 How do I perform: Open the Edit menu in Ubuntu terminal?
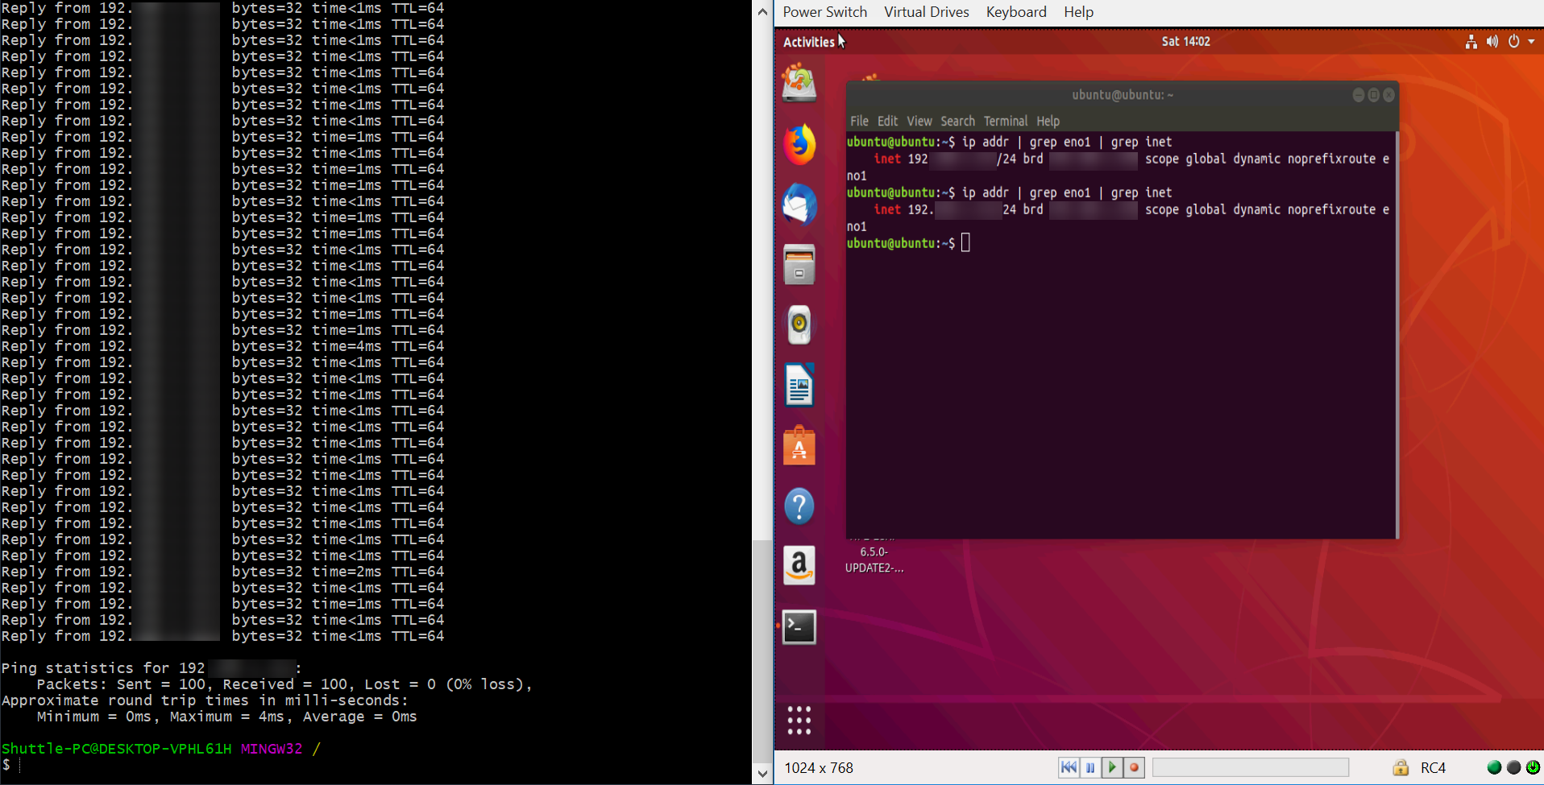(887, 121)
